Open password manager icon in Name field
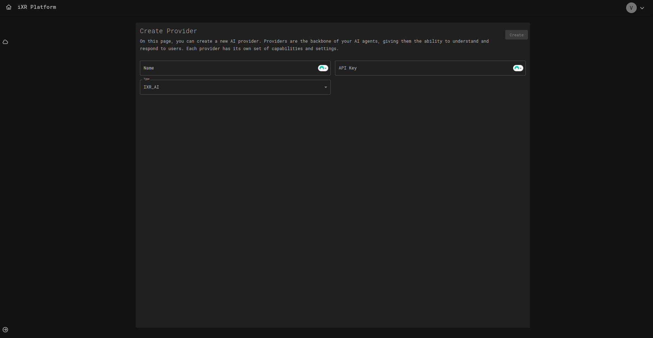This screenshot has width=653, height=338. [x=323, y=68]
